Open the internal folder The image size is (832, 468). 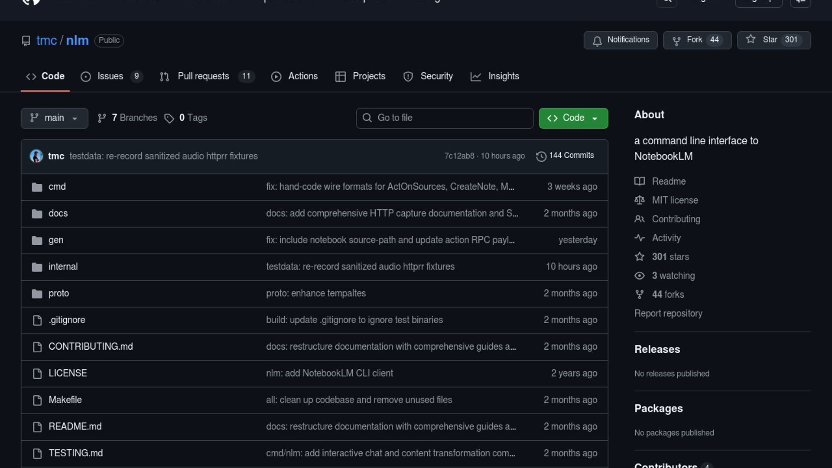[x=63, y=266]
